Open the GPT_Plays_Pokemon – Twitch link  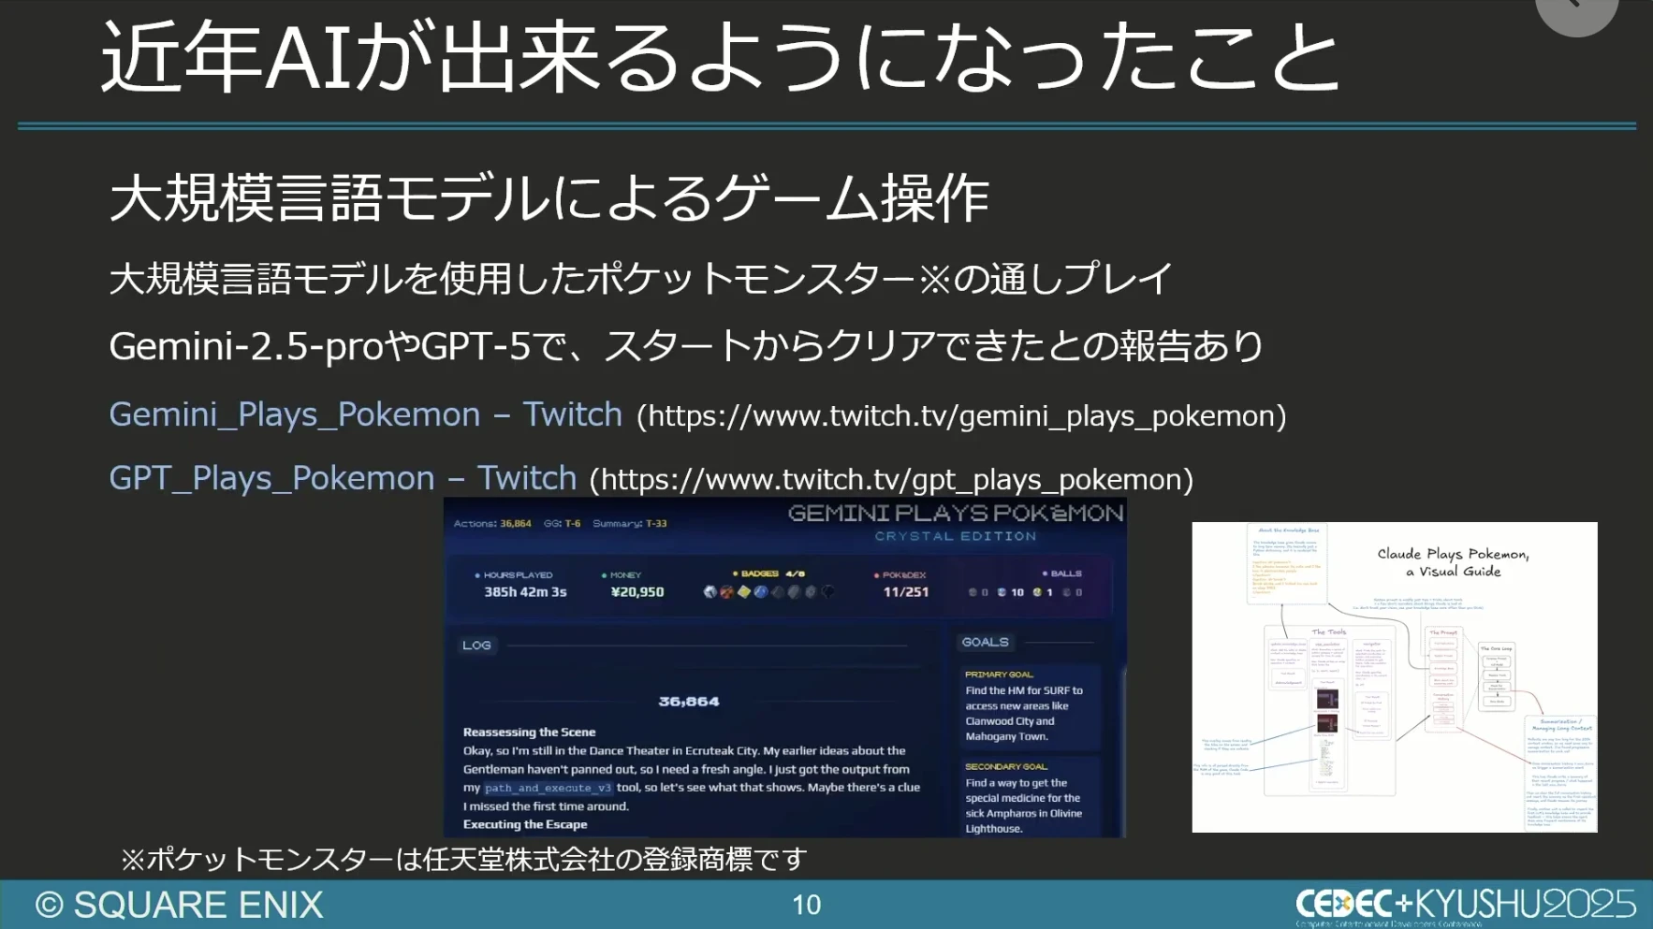[342, 478]
